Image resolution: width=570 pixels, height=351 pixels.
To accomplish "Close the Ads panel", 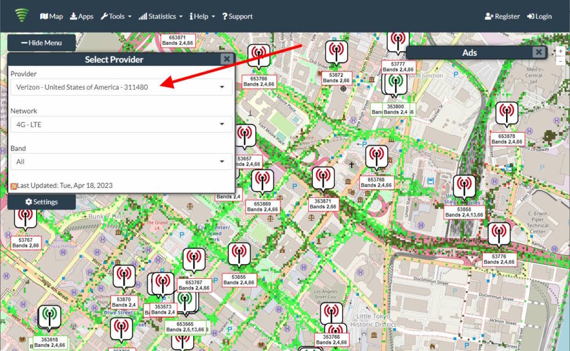I will point(539,52).
